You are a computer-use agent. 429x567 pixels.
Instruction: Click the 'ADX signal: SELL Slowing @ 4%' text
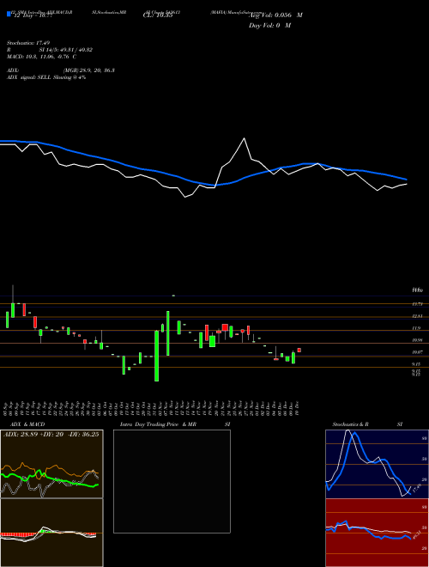point(46,77)
